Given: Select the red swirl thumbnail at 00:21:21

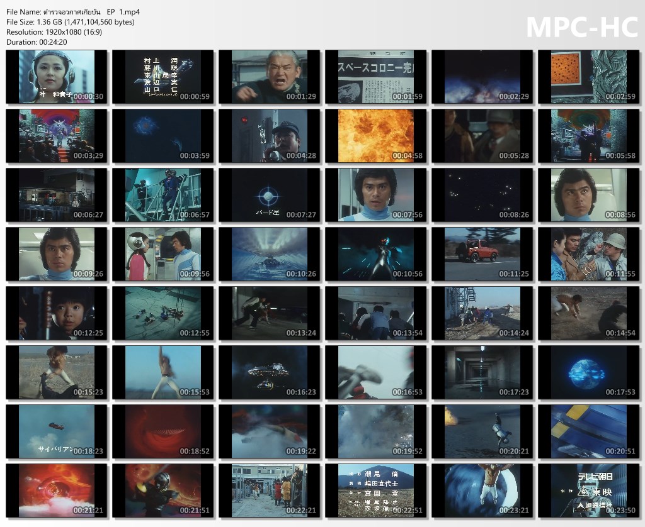Looking at the screenshot, I should (56, 491).
